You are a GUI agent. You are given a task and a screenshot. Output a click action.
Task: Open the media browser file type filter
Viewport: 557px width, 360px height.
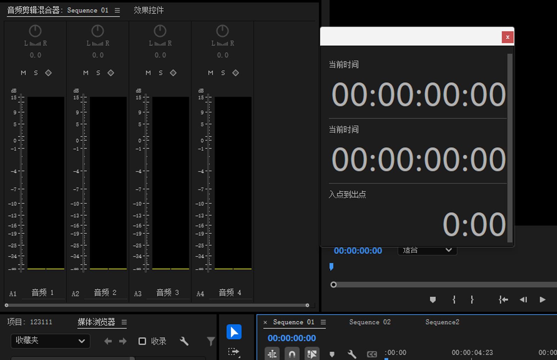(211, 341)
